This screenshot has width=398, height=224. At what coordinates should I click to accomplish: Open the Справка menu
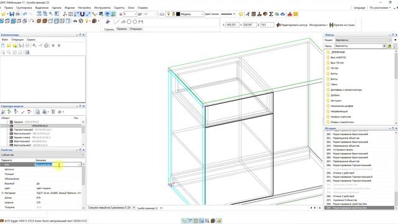[142, 7]
